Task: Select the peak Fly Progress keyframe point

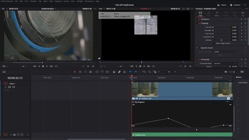Action: [x=168, y=118]
